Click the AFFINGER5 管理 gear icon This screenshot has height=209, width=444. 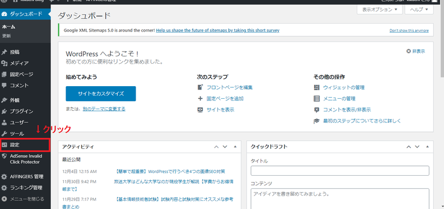[x=4, y=177]
